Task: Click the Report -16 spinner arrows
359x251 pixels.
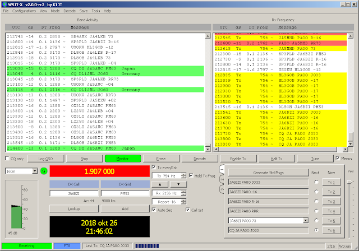Action: [x=183, y=202]
